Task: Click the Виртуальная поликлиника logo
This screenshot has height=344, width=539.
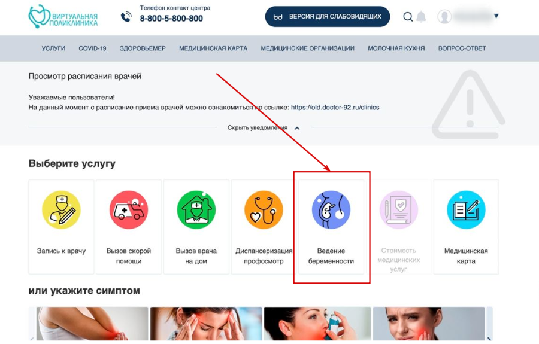Action: (63, 17)
